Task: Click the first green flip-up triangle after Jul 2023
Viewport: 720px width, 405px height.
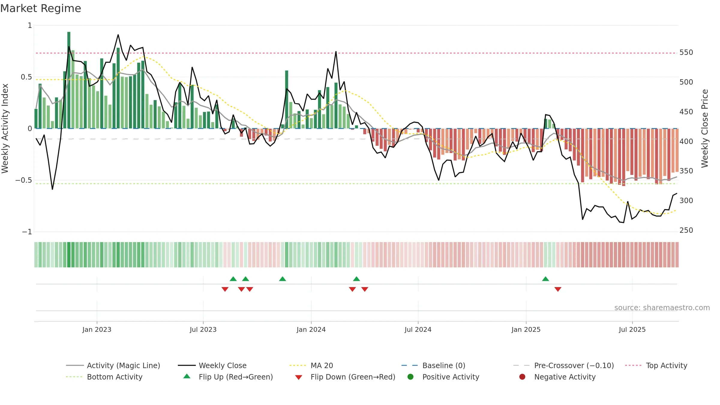Action: (x=233, y=279)
